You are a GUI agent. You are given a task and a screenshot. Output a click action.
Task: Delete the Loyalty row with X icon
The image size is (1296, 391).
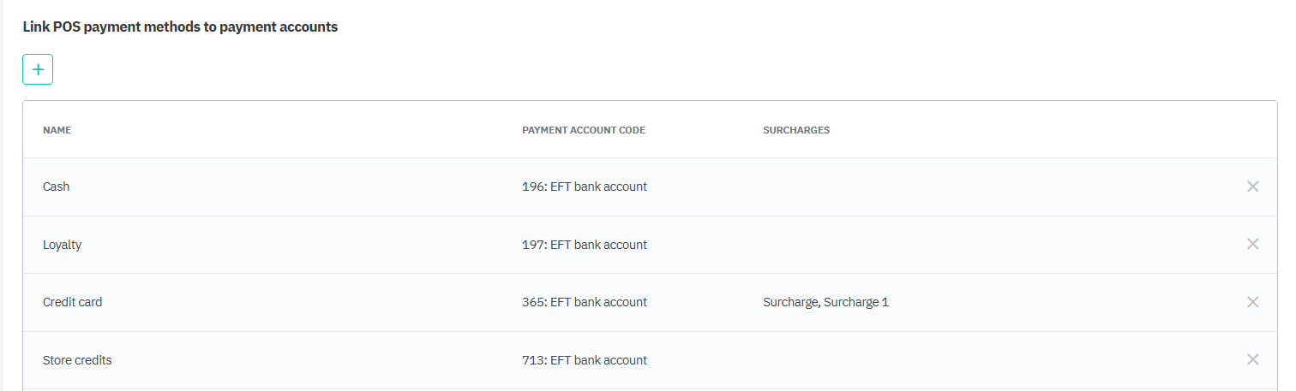1252,244
